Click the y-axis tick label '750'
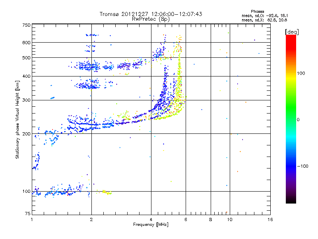The width and height of the screenshot is (318, 239). coord(26,25)
